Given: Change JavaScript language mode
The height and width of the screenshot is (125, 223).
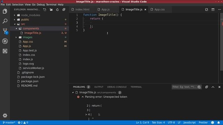Looking at the screenshot, I should 190,123.
